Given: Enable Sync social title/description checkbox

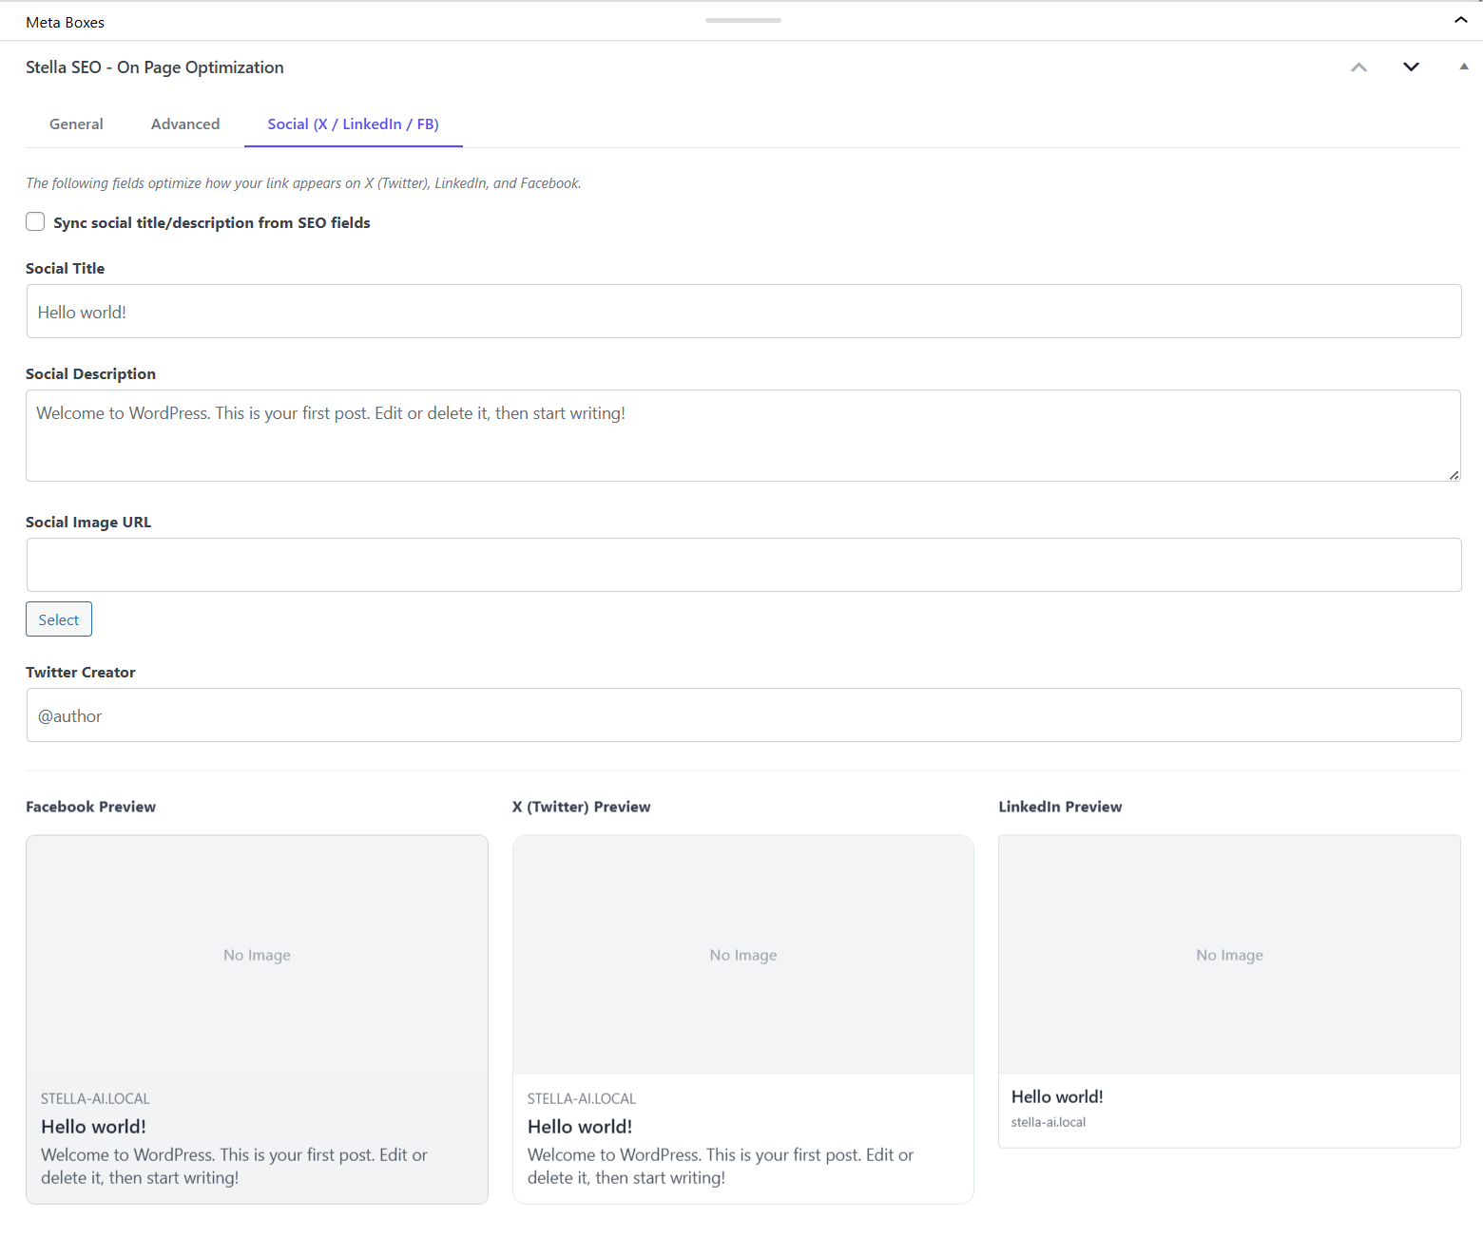Looking at the screenshot, I should pos(35,221).
